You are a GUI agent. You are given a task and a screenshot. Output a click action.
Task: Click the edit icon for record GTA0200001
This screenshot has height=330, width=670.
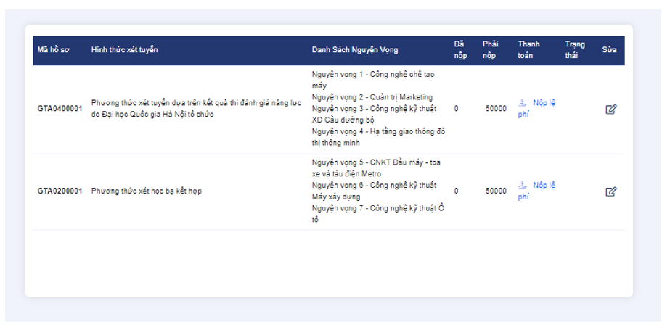610,191
